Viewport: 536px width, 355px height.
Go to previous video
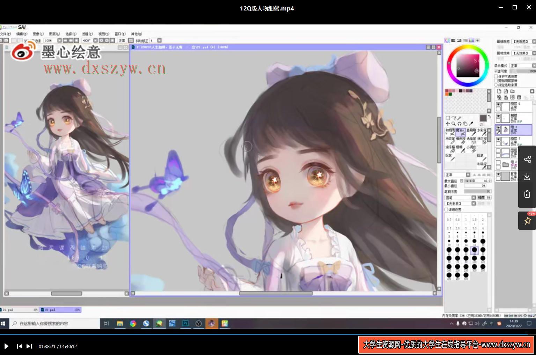(x=20, y=346)
